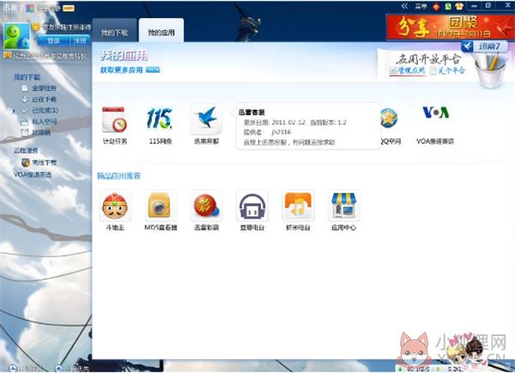
Task: Click the second status bar item at bottom-left
Action: pos(71,369)
